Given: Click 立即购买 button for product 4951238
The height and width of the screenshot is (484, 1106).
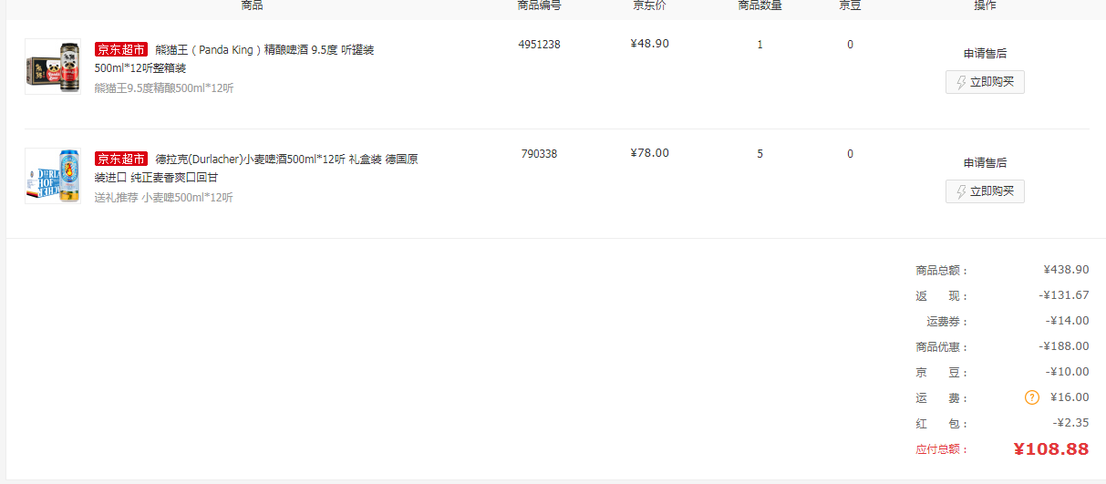Looking at the screenshot, I should coord(985,83).
